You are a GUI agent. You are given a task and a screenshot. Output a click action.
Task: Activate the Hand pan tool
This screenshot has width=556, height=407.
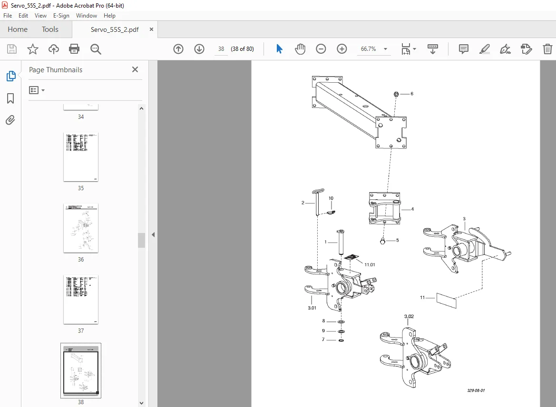coord(300,49)
